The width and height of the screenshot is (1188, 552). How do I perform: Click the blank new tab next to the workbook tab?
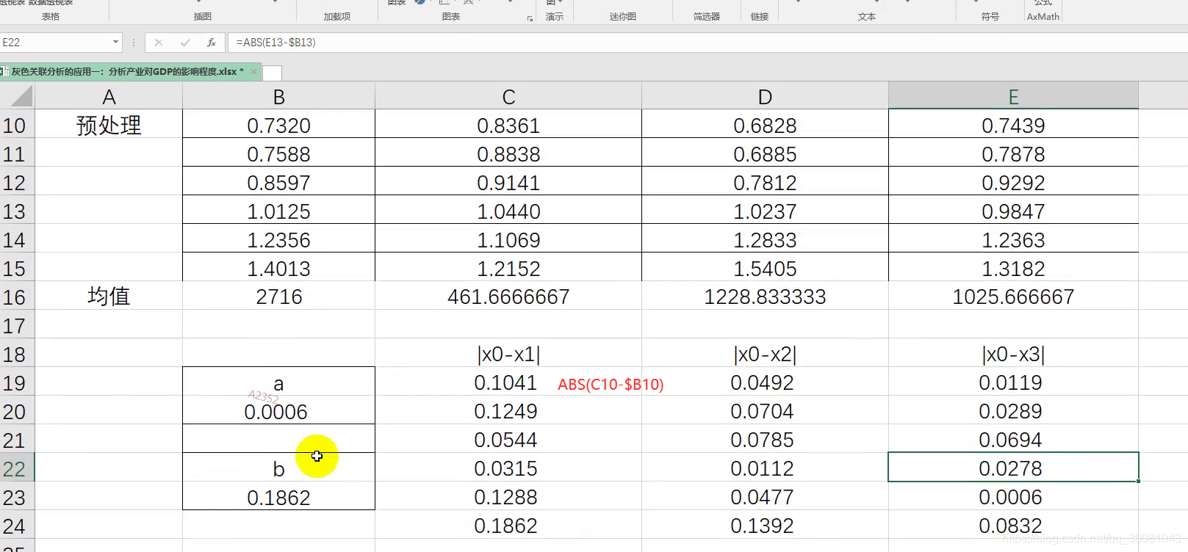(x=272, y=73)
